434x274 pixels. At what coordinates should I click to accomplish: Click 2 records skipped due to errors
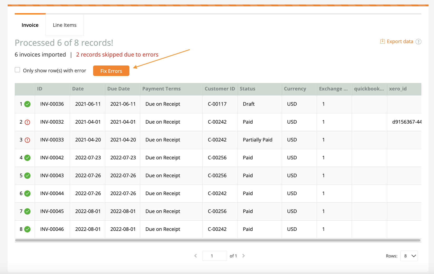pos(117,54)
